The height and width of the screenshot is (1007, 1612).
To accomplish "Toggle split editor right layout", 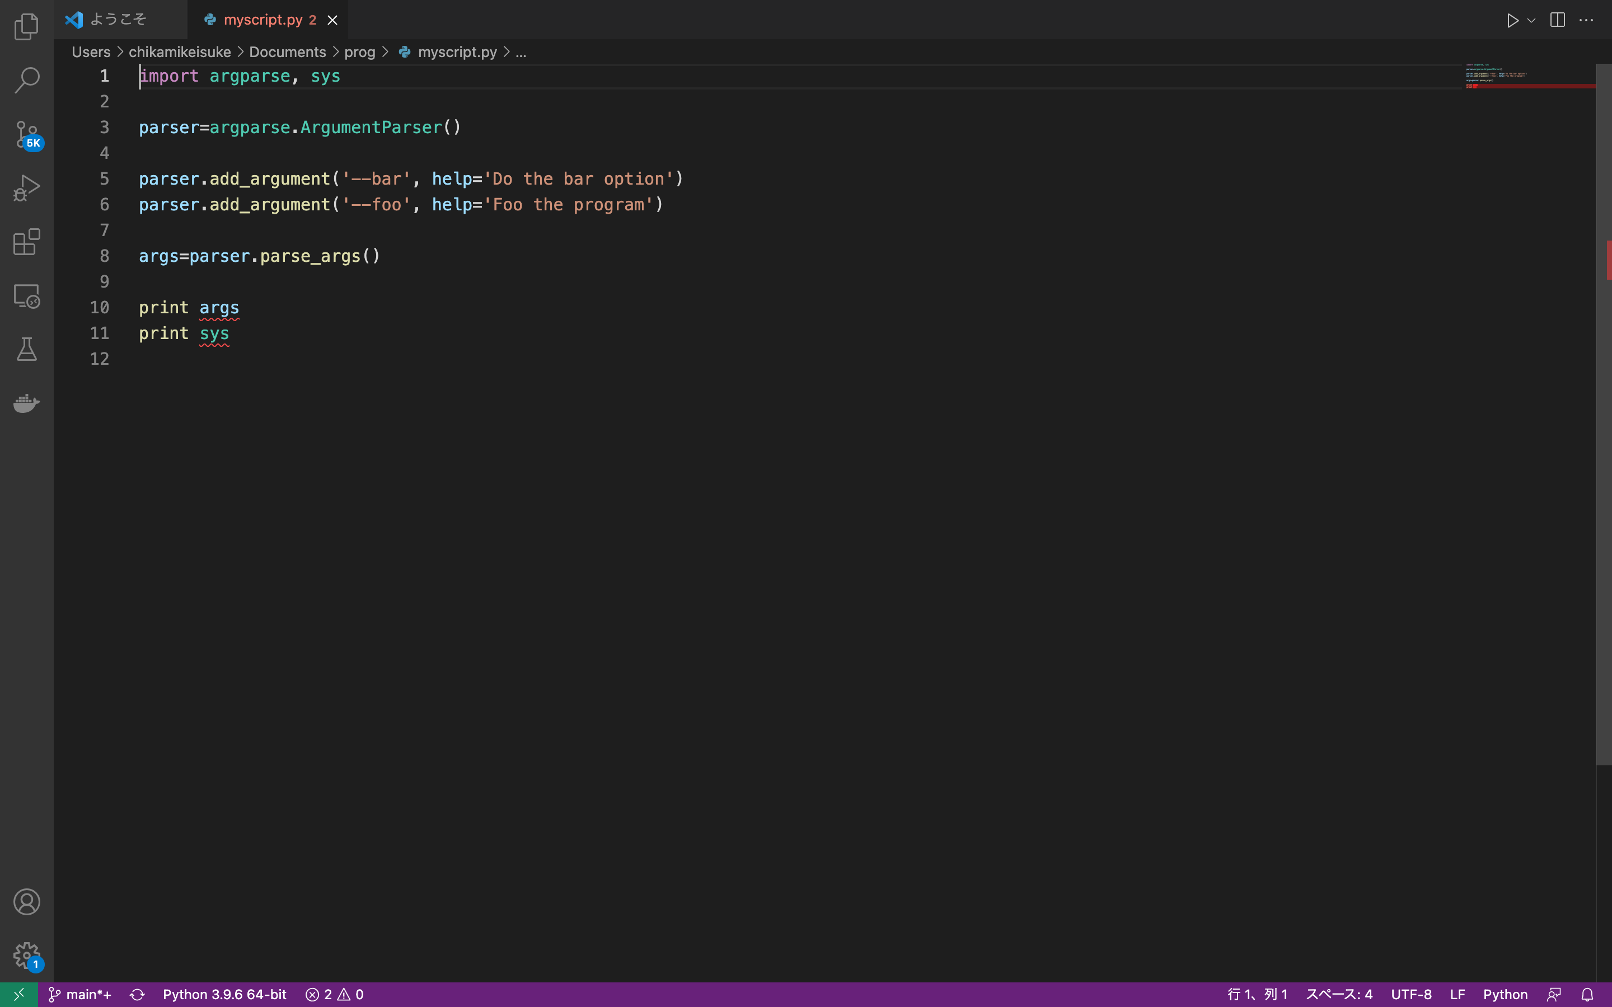I will coord(1557,20).
